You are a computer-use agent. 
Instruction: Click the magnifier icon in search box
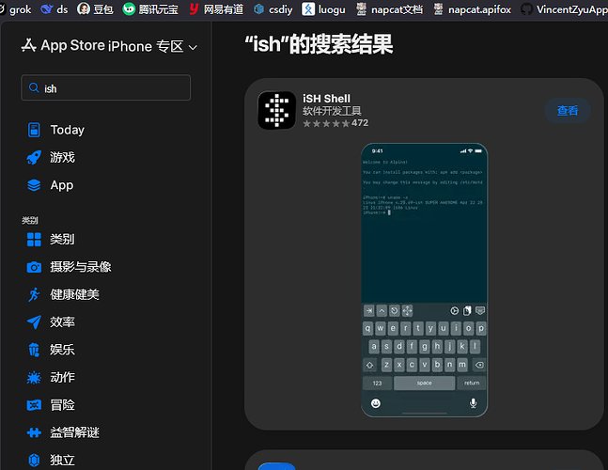pos(34,88)
